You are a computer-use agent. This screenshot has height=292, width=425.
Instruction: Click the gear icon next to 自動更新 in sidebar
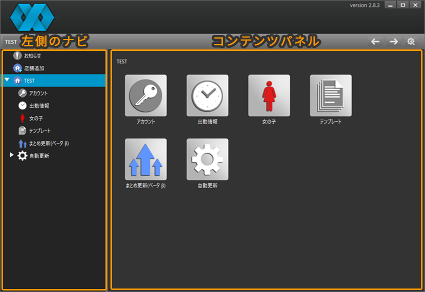tap(22, 156)
